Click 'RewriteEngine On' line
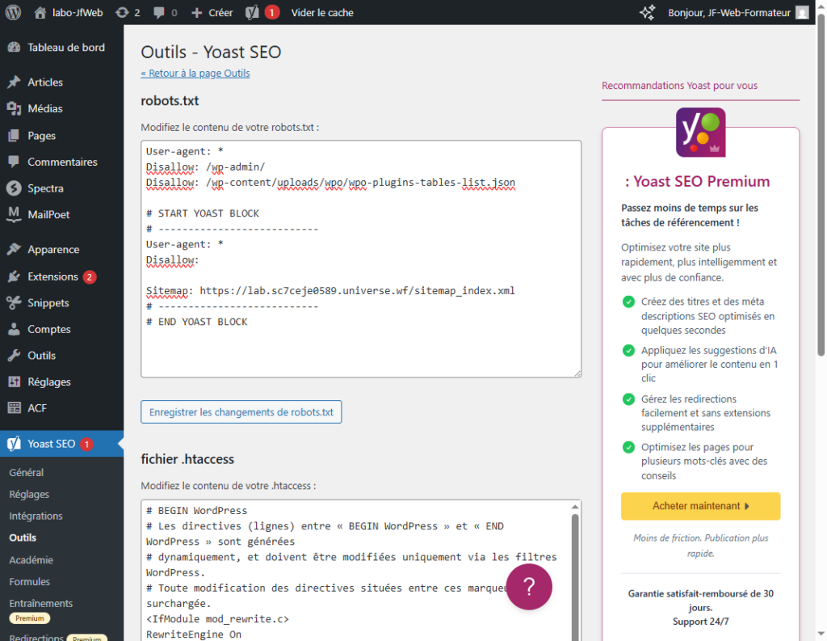Viewport: 827px width, 641px height. click(194, 635)
